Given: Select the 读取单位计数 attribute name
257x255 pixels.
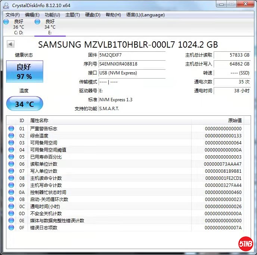Looking at the screenshot, I should coord(44,164).
